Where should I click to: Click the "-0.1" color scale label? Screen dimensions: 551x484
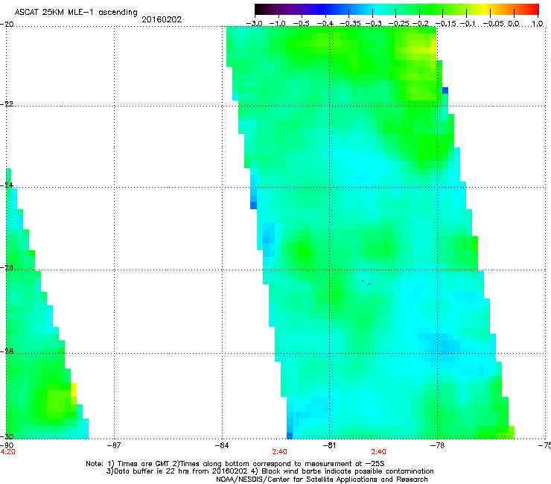tap(468, 24)
